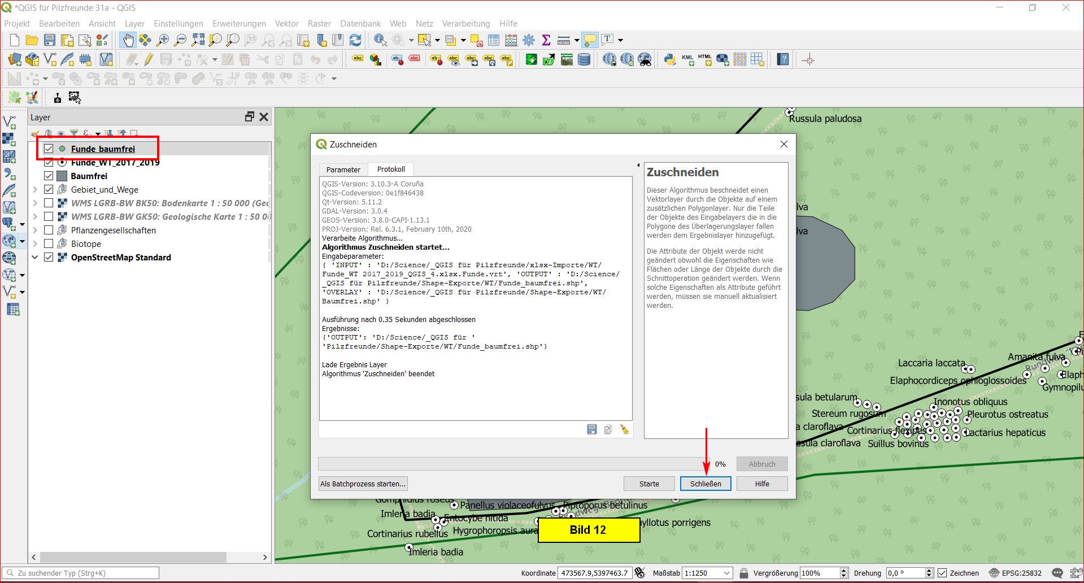Image resolution: width=1084 pixels, height=583 pixels.
Task: Open Statistical Summary sigma icon
Action: [546, 40]
